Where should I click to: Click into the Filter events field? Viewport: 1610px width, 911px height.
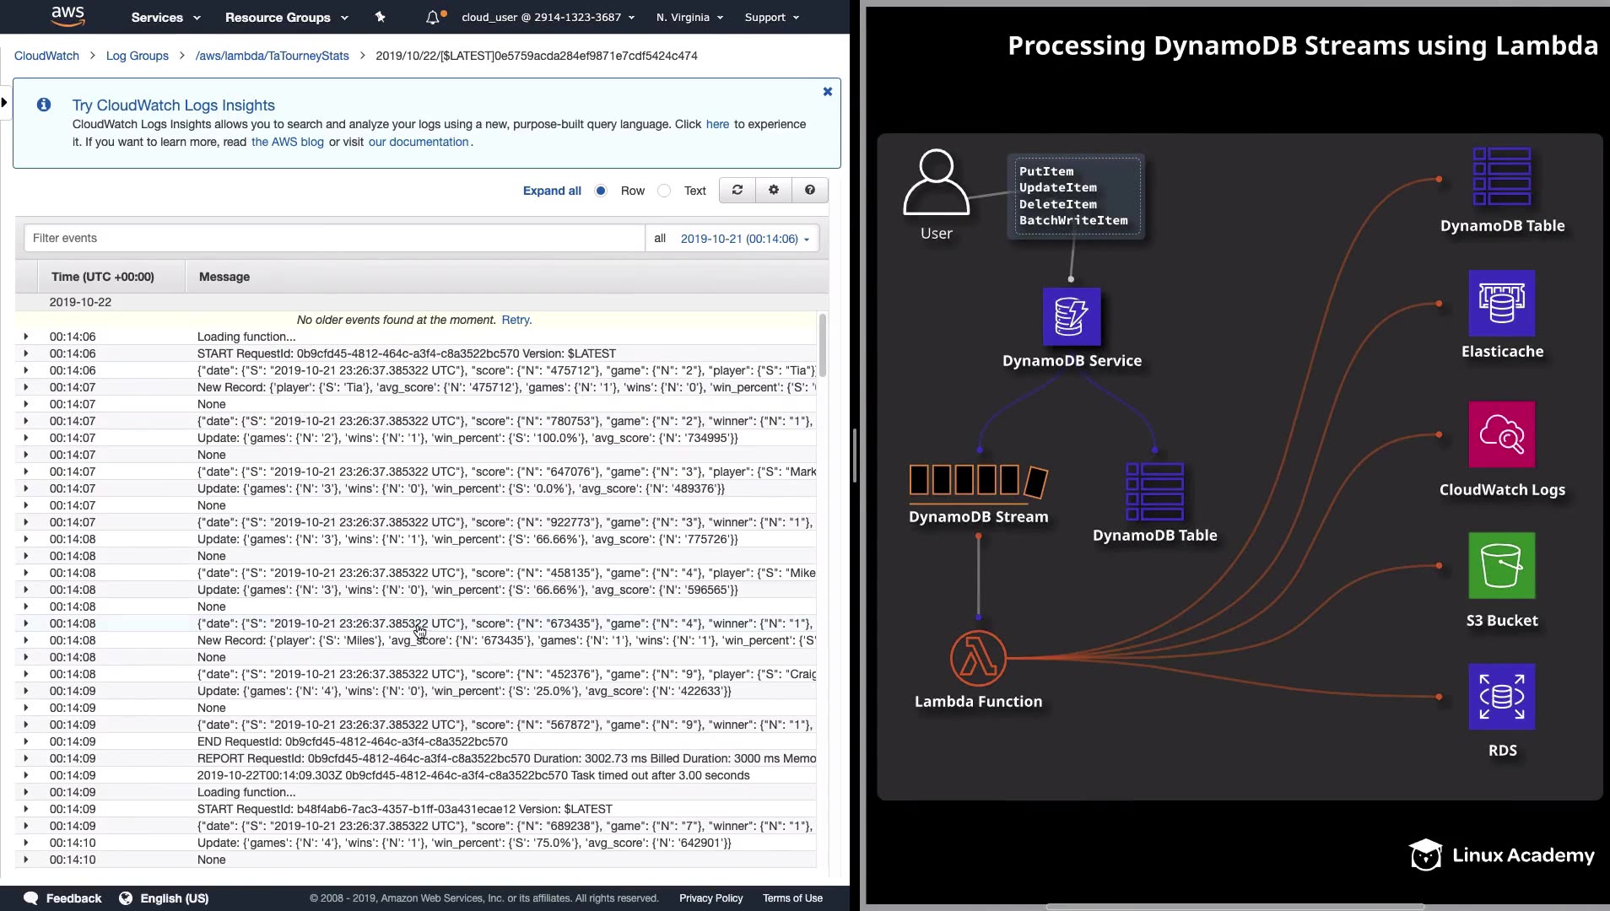pyautogui.click(x=334, y=239)
